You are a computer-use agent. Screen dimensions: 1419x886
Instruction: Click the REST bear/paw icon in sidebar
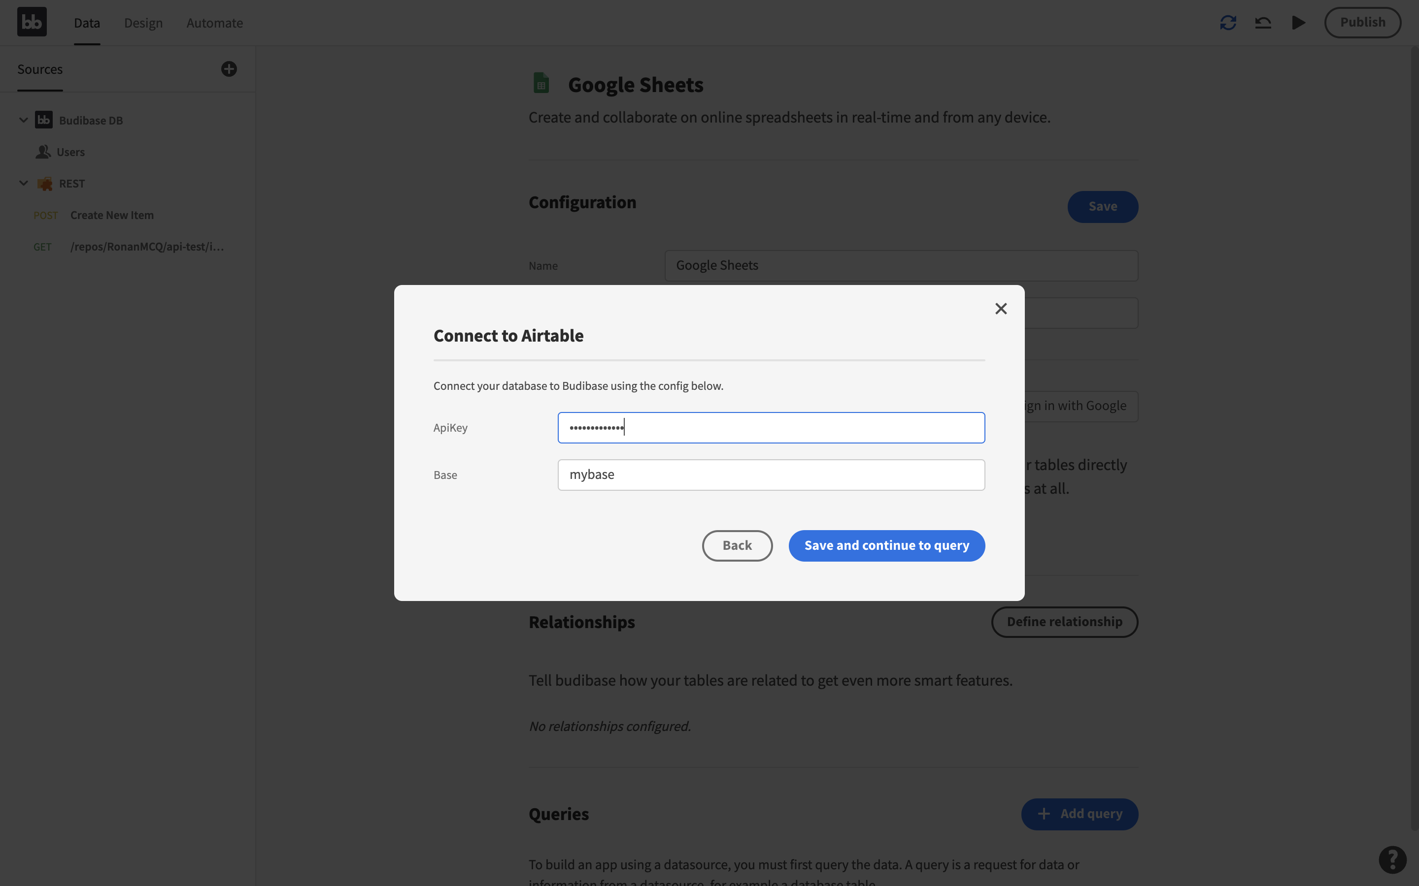44,184
